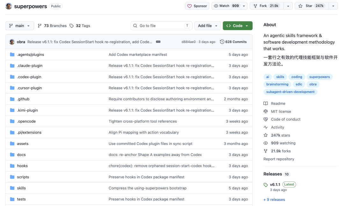This screenshot has height=206, width=344.
Task: Click the fork icon on Fork button
Action: [255, 6]
